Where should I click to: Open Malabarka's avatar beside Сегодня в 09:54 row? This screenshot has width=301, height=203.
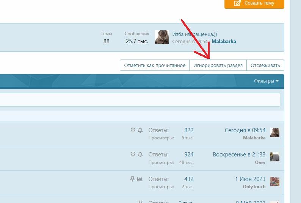click(x=275, y=132)
